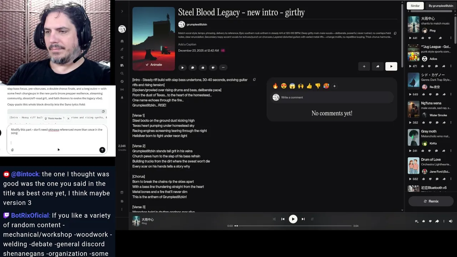Viewport: 457px width, 257px height.
Task: Animate the Steel Blood Legacy cover art
Action: 154,65
